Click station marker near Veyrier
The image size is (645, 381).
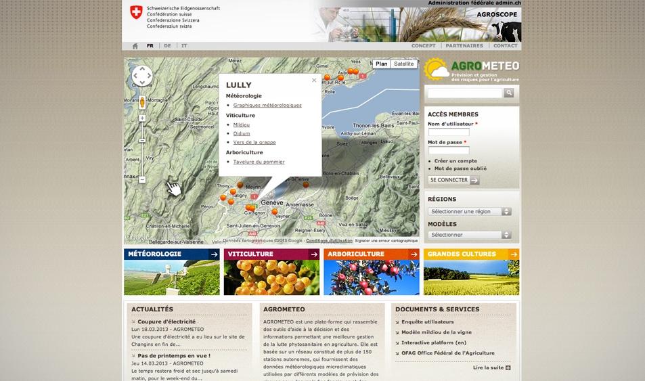(x=274, y=212)
